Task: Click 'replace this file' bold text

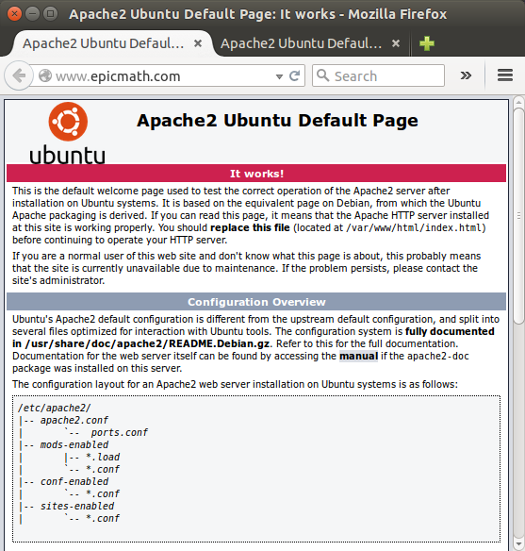Action: point(250,227)
